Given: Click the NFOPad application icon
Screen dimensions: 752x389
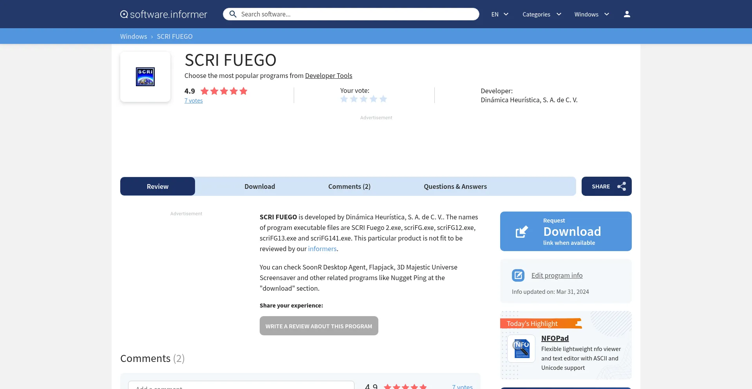Looking at the screenshot, I should pyautogui.click(x=521, y=349).
